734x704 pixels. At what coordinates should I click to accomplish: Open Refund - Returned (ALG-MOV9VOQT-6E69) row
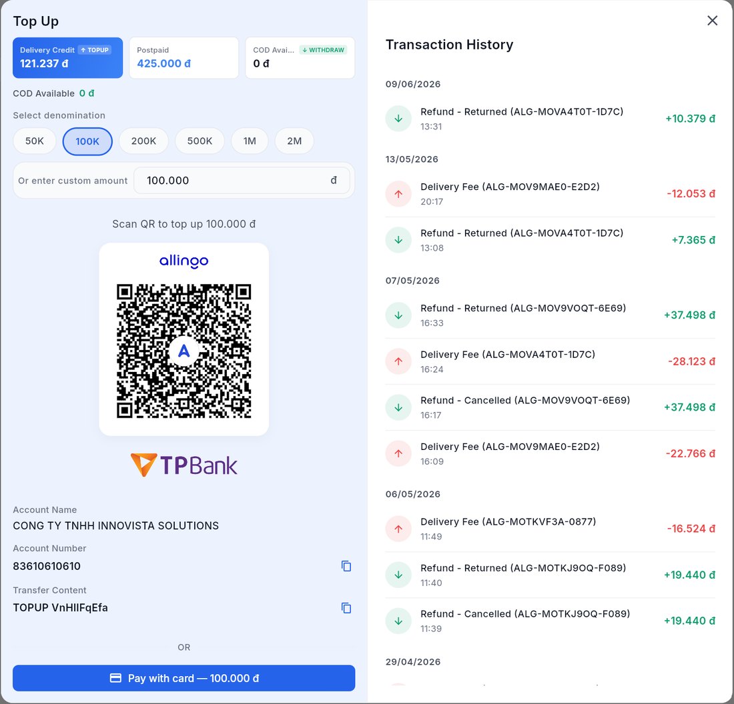550,315
